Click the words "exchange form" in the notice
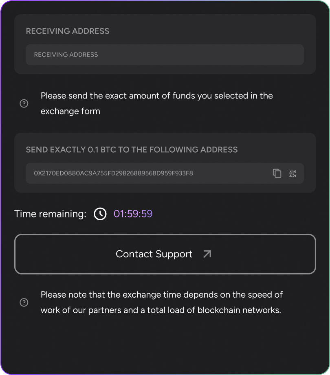Screen dimensions: 330x375 (x=70, y=111)
